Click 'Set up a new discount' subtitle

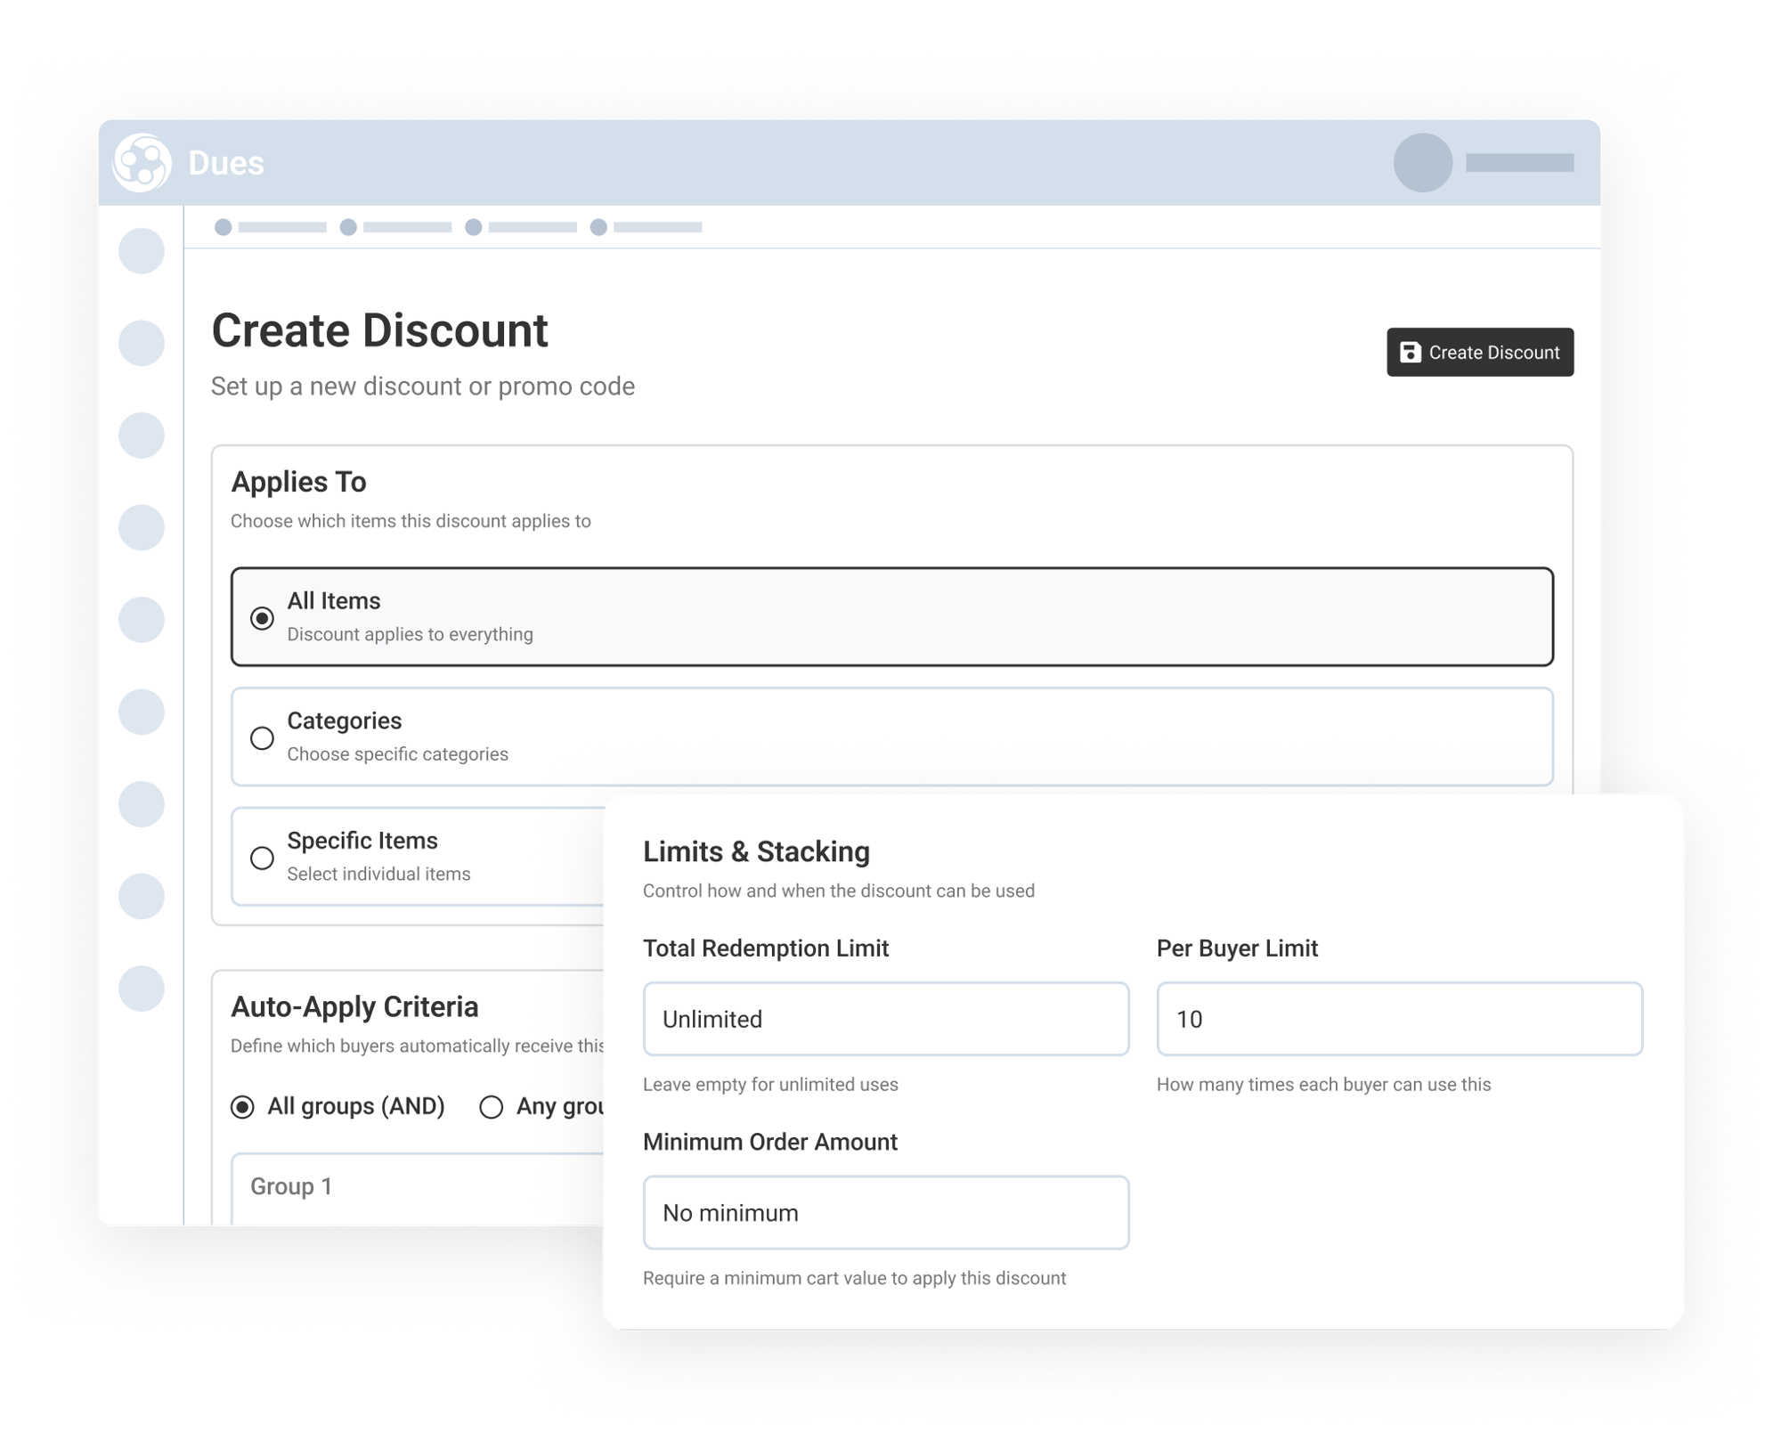[x=423, y=386]
